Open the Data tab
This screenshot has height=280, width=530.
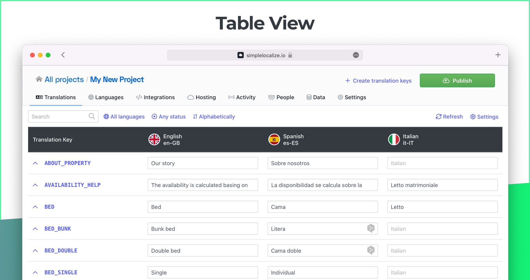(316, 97)
